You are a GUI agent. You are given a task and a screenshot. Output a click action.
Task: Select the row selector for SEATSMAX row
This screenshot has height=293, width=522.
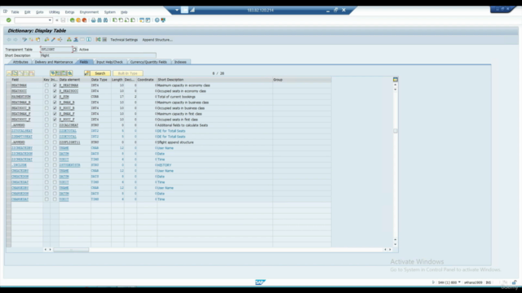click(9, 85)
